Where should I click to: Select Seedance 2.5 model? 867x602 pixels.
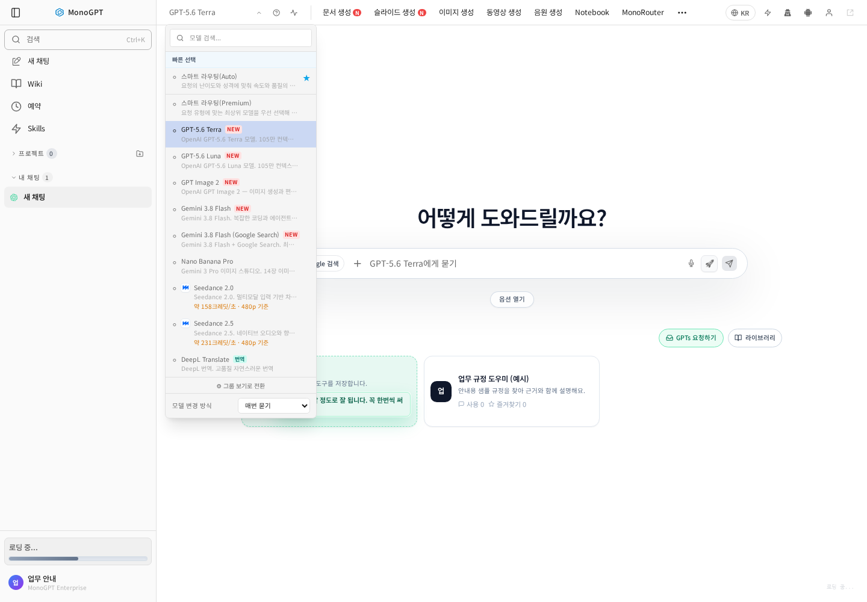(x=241, y=333)
